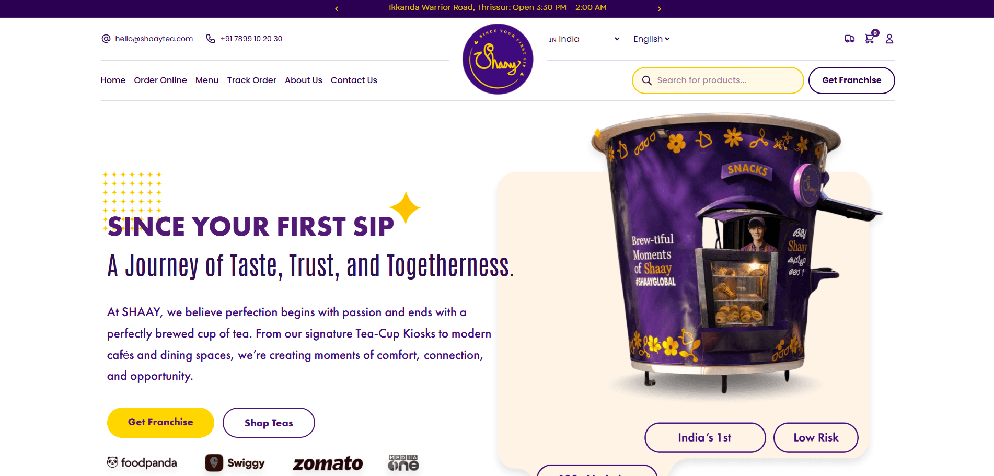Click the delivery truck icon
This screenshot has width=994, height=476.
point(849,39)
